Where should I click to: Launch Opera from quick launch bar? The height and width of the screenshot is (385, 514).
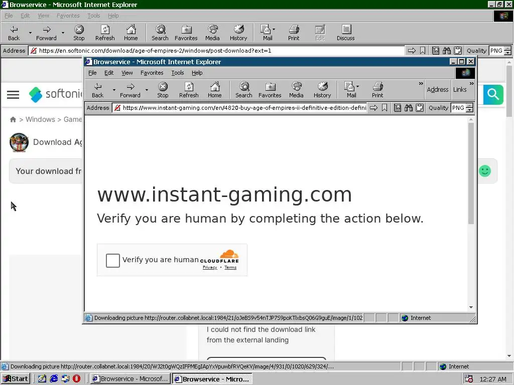[x=76, y=379]
